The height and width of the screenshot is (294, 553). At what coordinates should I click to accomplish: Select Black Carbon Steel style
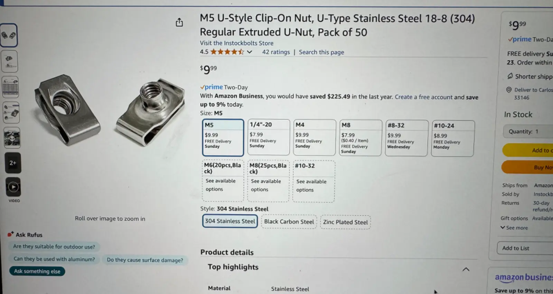click(289, 222)
